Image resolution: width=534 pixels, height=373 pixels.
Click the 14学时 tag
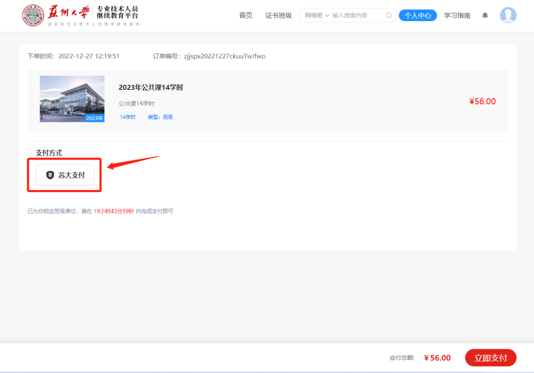pos(128,117)
